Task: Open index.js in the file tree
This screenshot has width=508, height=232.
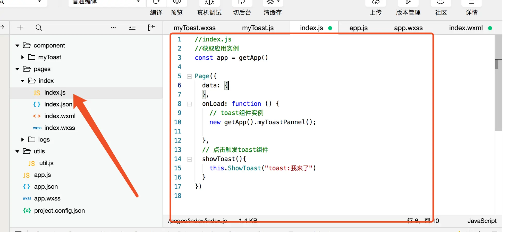Action: [86, 93]
